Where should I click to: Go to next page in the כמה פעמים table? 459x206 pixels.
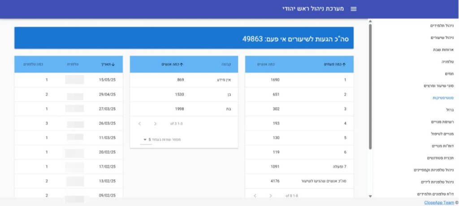coord(271,196)
